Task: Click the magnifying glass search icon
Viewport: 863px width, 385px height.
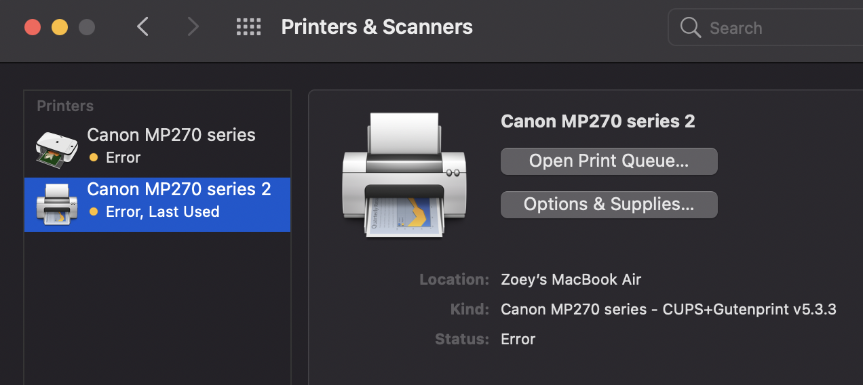Action: [x=690, y=28]
